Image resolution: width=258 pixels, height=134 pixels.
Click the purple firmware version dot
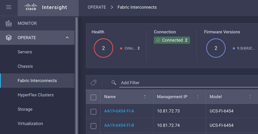234,48
